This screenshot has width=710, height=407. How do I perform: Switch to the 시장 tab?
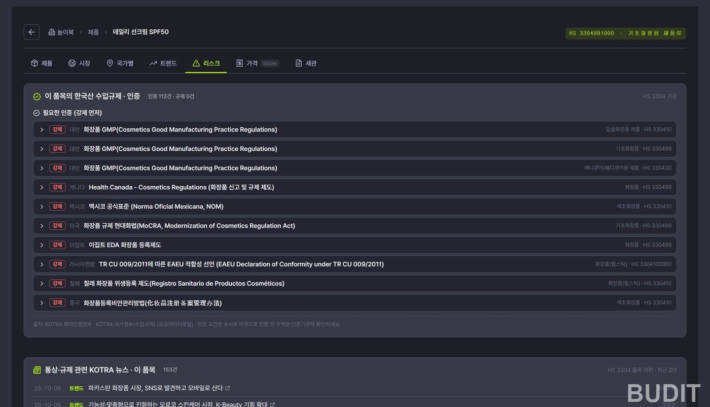pos(79,63)
